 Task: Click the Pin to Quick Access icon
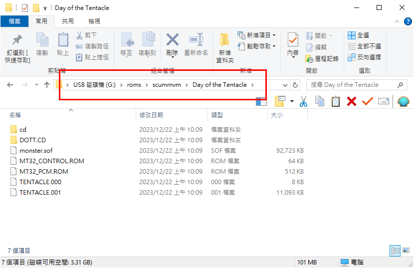click(x=17, y=39)
